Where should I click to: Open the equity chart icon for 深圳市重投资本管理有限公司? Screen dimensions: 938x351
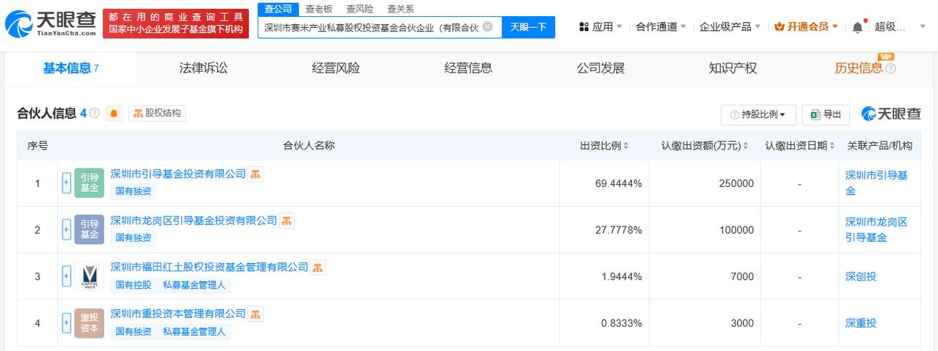[x=255, y=314]
